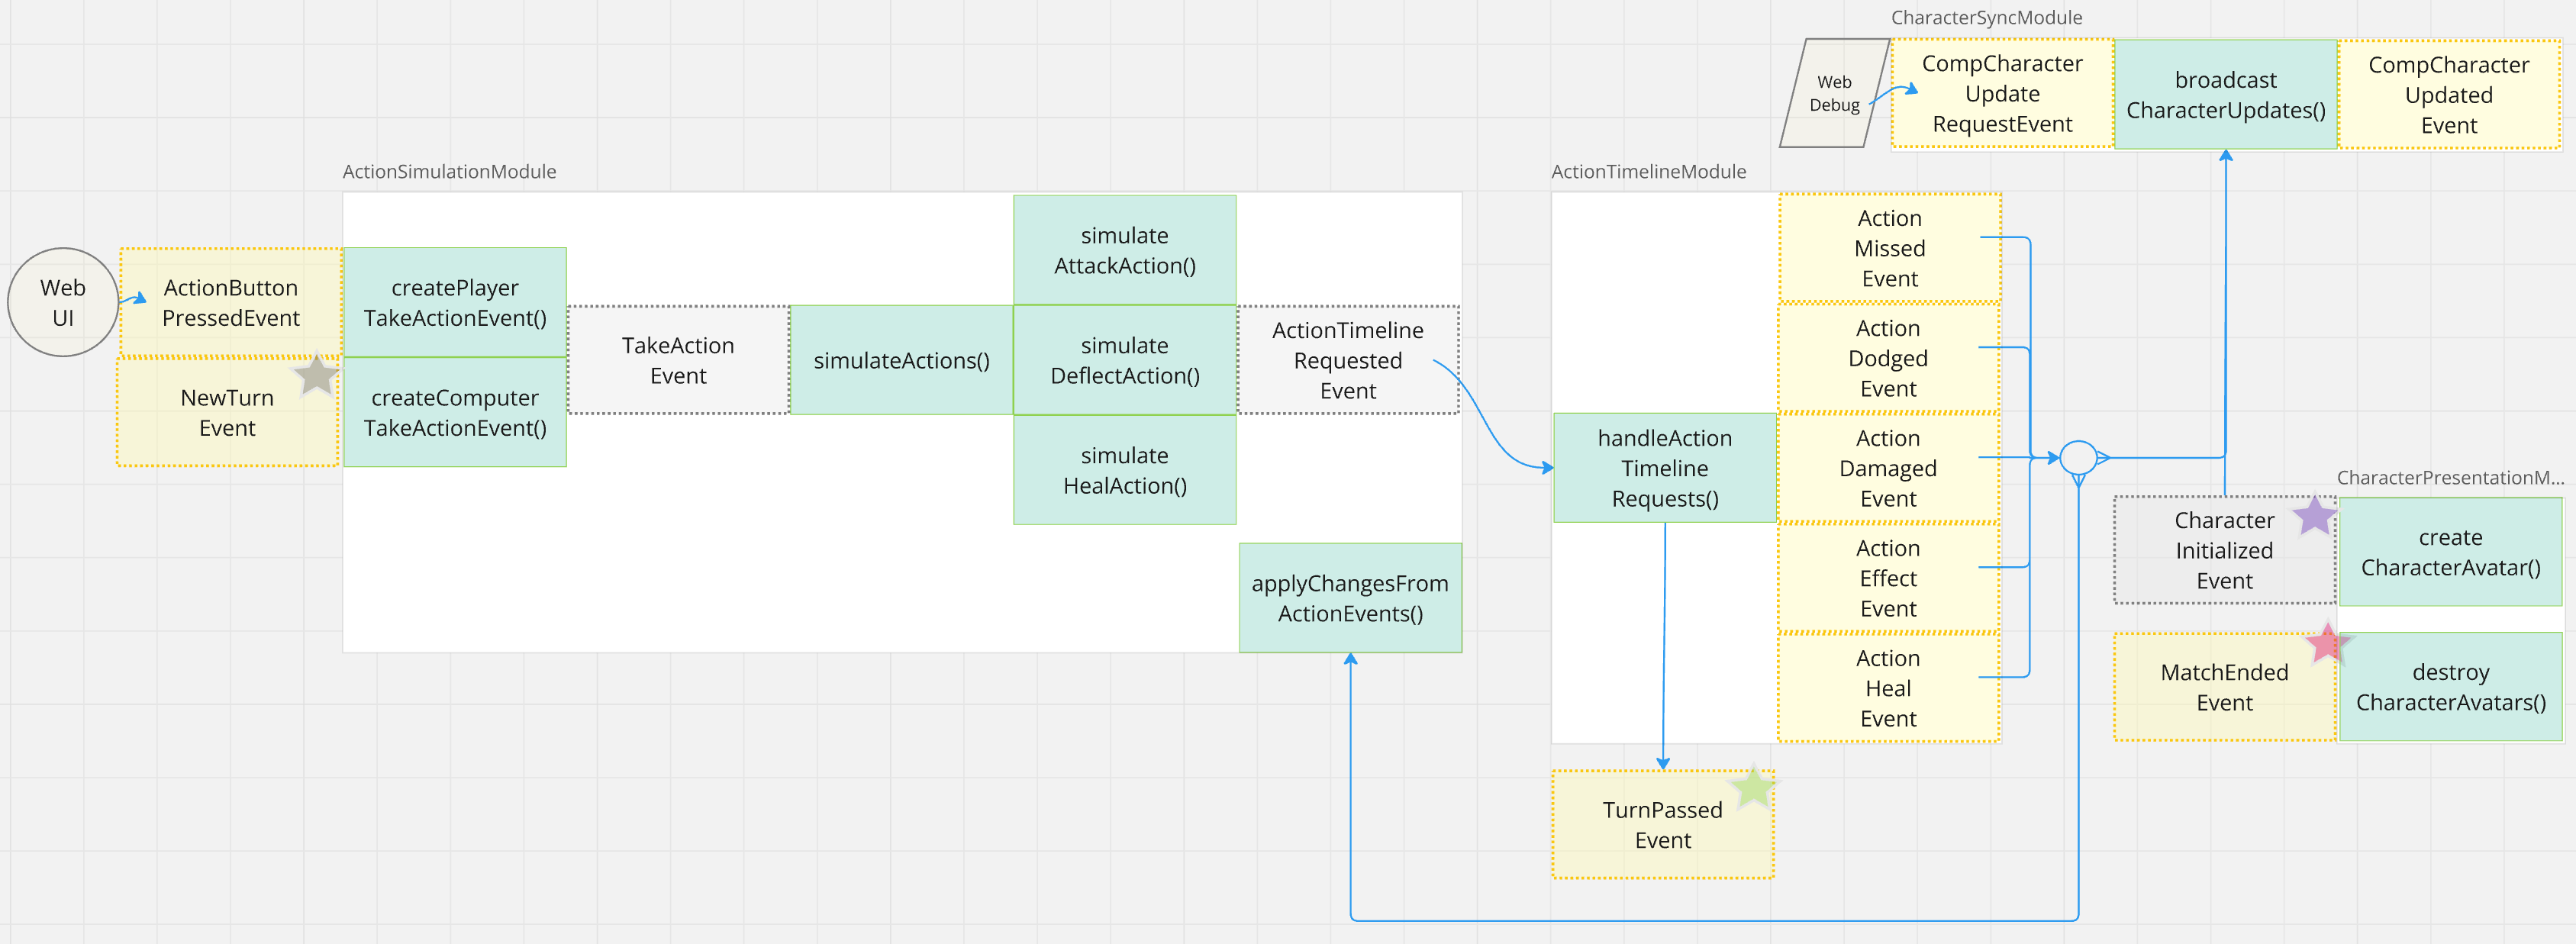Click the green star on TurnPassed Event
Screen dimensions: 2576x944
[1753, 788]
